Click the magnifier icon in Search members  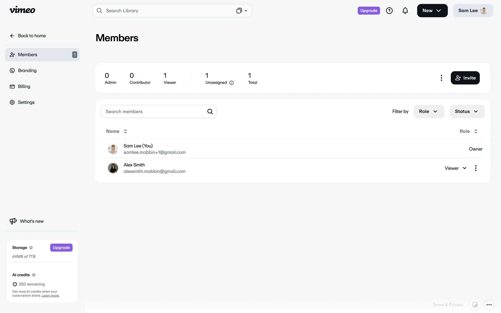[210, 112]
